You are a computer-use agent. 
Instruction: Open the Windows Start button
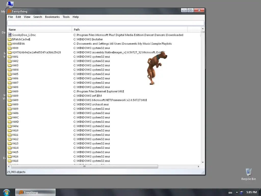pos(6,192)
